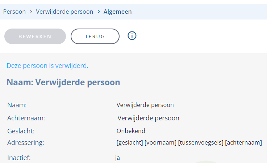The image size is (267, 163).
Task: Click the Achternaam value 'Verwijderde persoon'
Action: click(148, 118)
